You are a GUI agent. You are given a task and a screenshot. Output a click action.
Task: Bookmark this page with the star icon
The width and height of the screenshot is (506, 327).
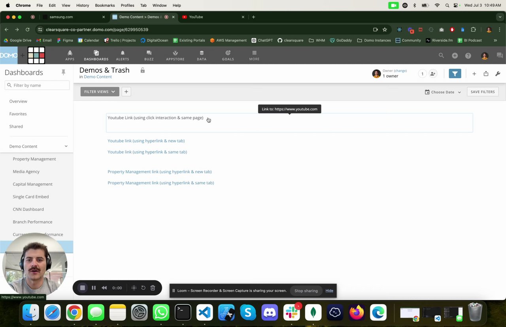click(x=385, y=30)
